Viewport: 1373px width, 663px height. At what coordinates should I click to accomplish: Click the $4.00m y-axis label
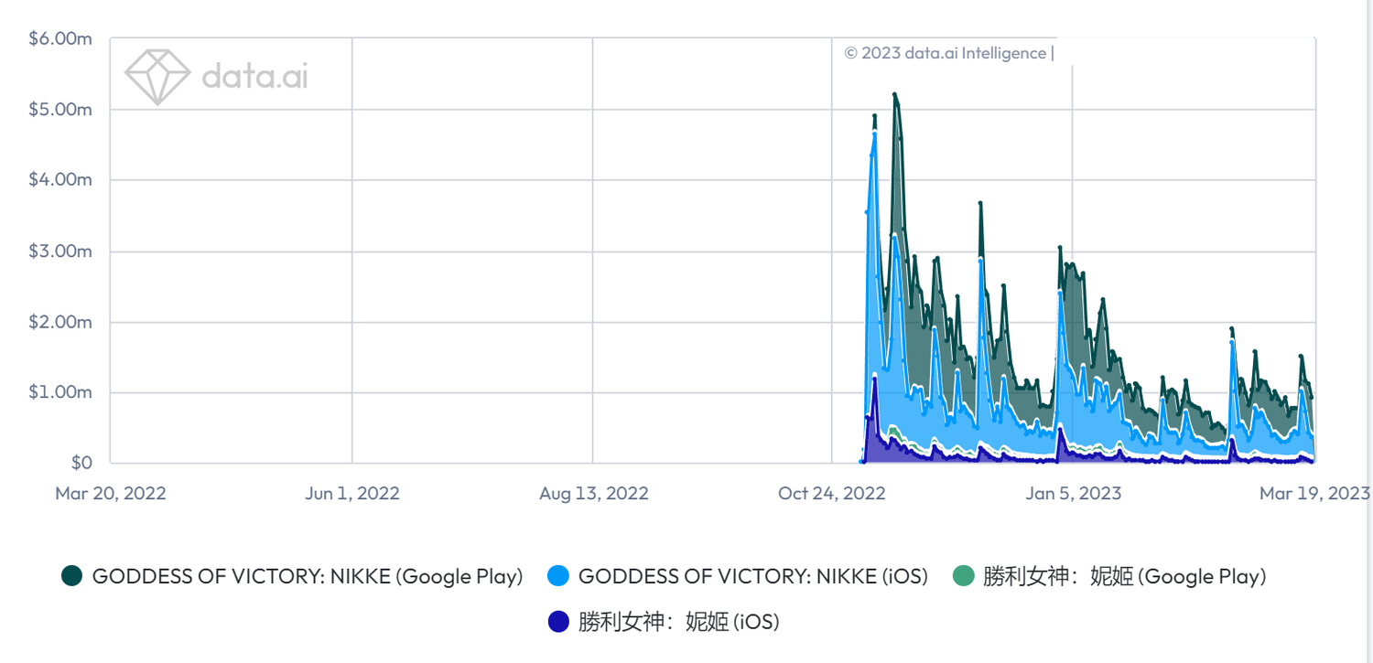pos(59,179)
